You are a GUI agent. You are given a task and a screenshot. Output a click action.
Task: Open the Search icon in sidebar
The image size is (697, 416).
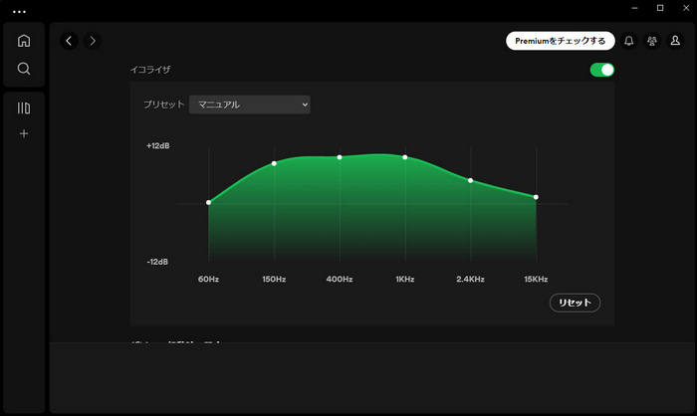24,69
